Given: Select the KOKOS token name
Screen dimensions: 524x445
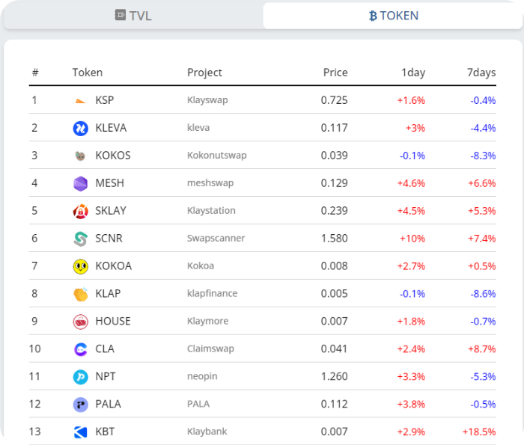Looking at the screenshot, I should click(112, 156).
